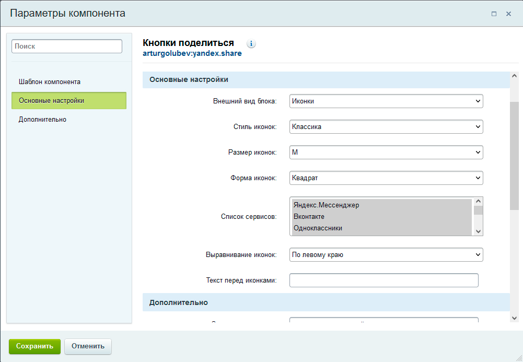Focus the Поиск search field
Screen dimensions: 523x362
[x=67, y=46]
